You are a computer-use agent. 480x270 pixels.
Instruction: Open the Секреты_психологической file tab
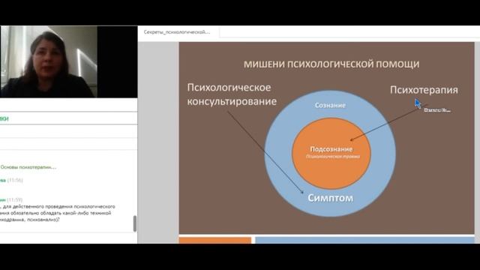pos(177,31)
